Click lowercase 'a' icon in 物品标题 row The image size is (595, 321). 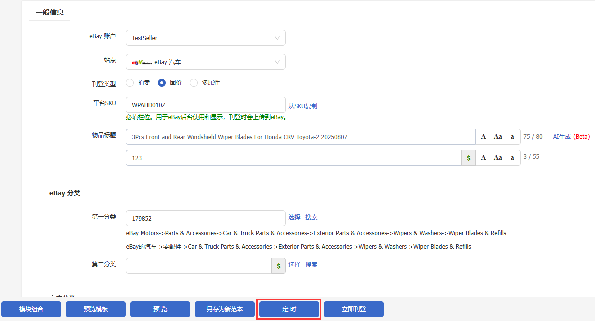512,137
